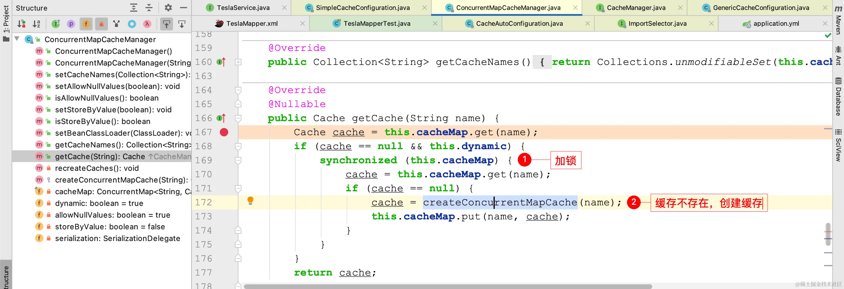Click the class icon of ConcurrentMapCacheManager root node
This screenshot has height=289, width=844.
coord(29,39)
